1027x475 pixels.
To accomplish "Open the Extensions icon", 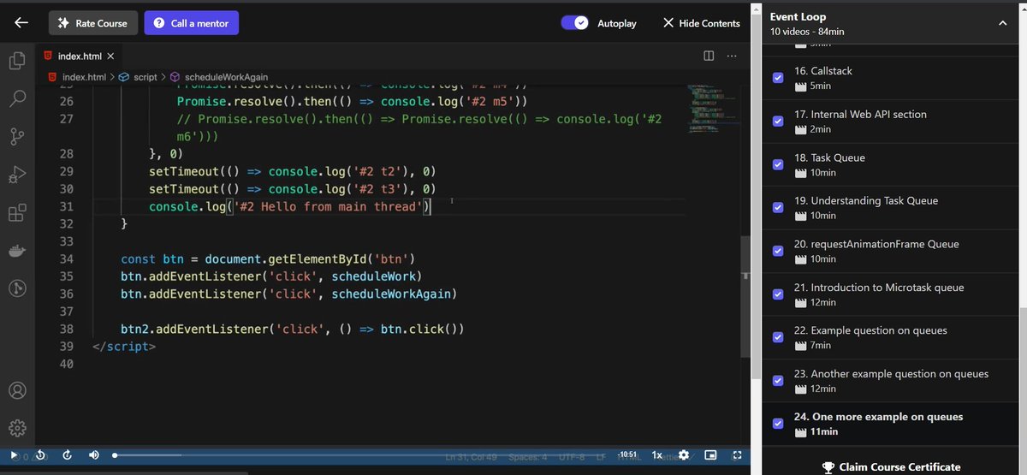I will [x=17, y=212].
